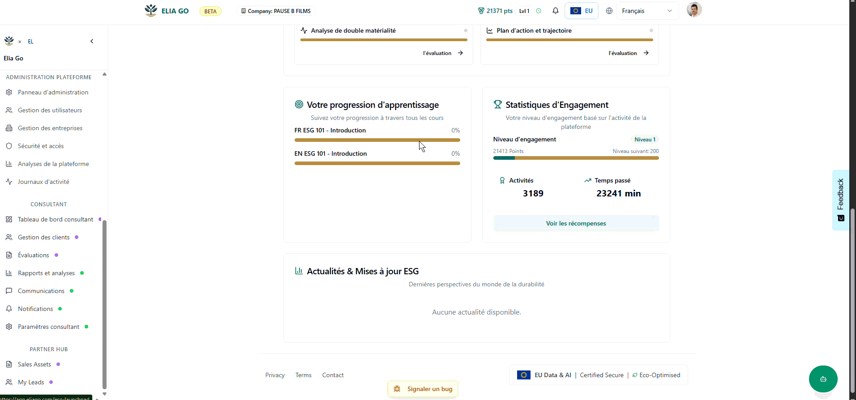Image resolution: width=856 pixels, height=400 pixels.
Task: Click the Voir les récompenses button
Action: tap(576, 223)
